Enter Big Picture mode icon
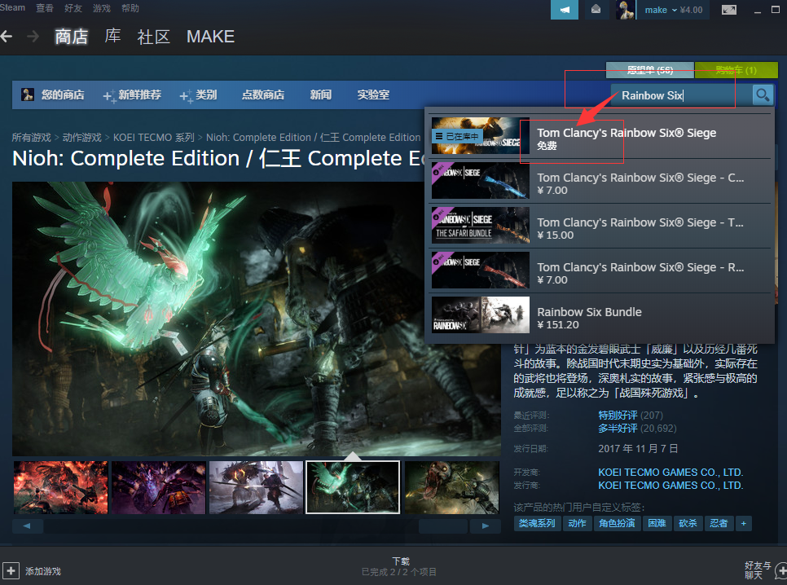The width and height of the screenshot is (787, 585). 729,10
